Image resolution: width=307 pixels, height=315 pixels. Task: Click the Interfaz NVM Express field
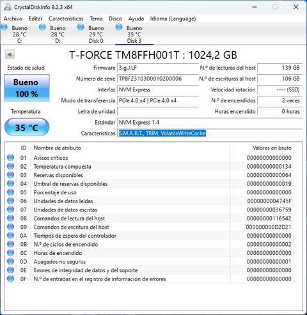(158, 89)
